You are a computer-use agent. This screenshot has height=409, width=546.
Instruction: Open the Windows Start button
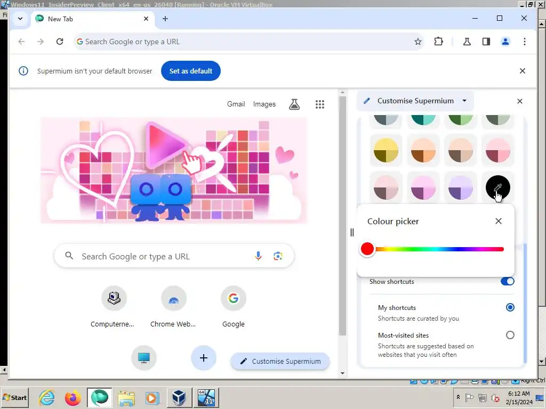(14, 397)
